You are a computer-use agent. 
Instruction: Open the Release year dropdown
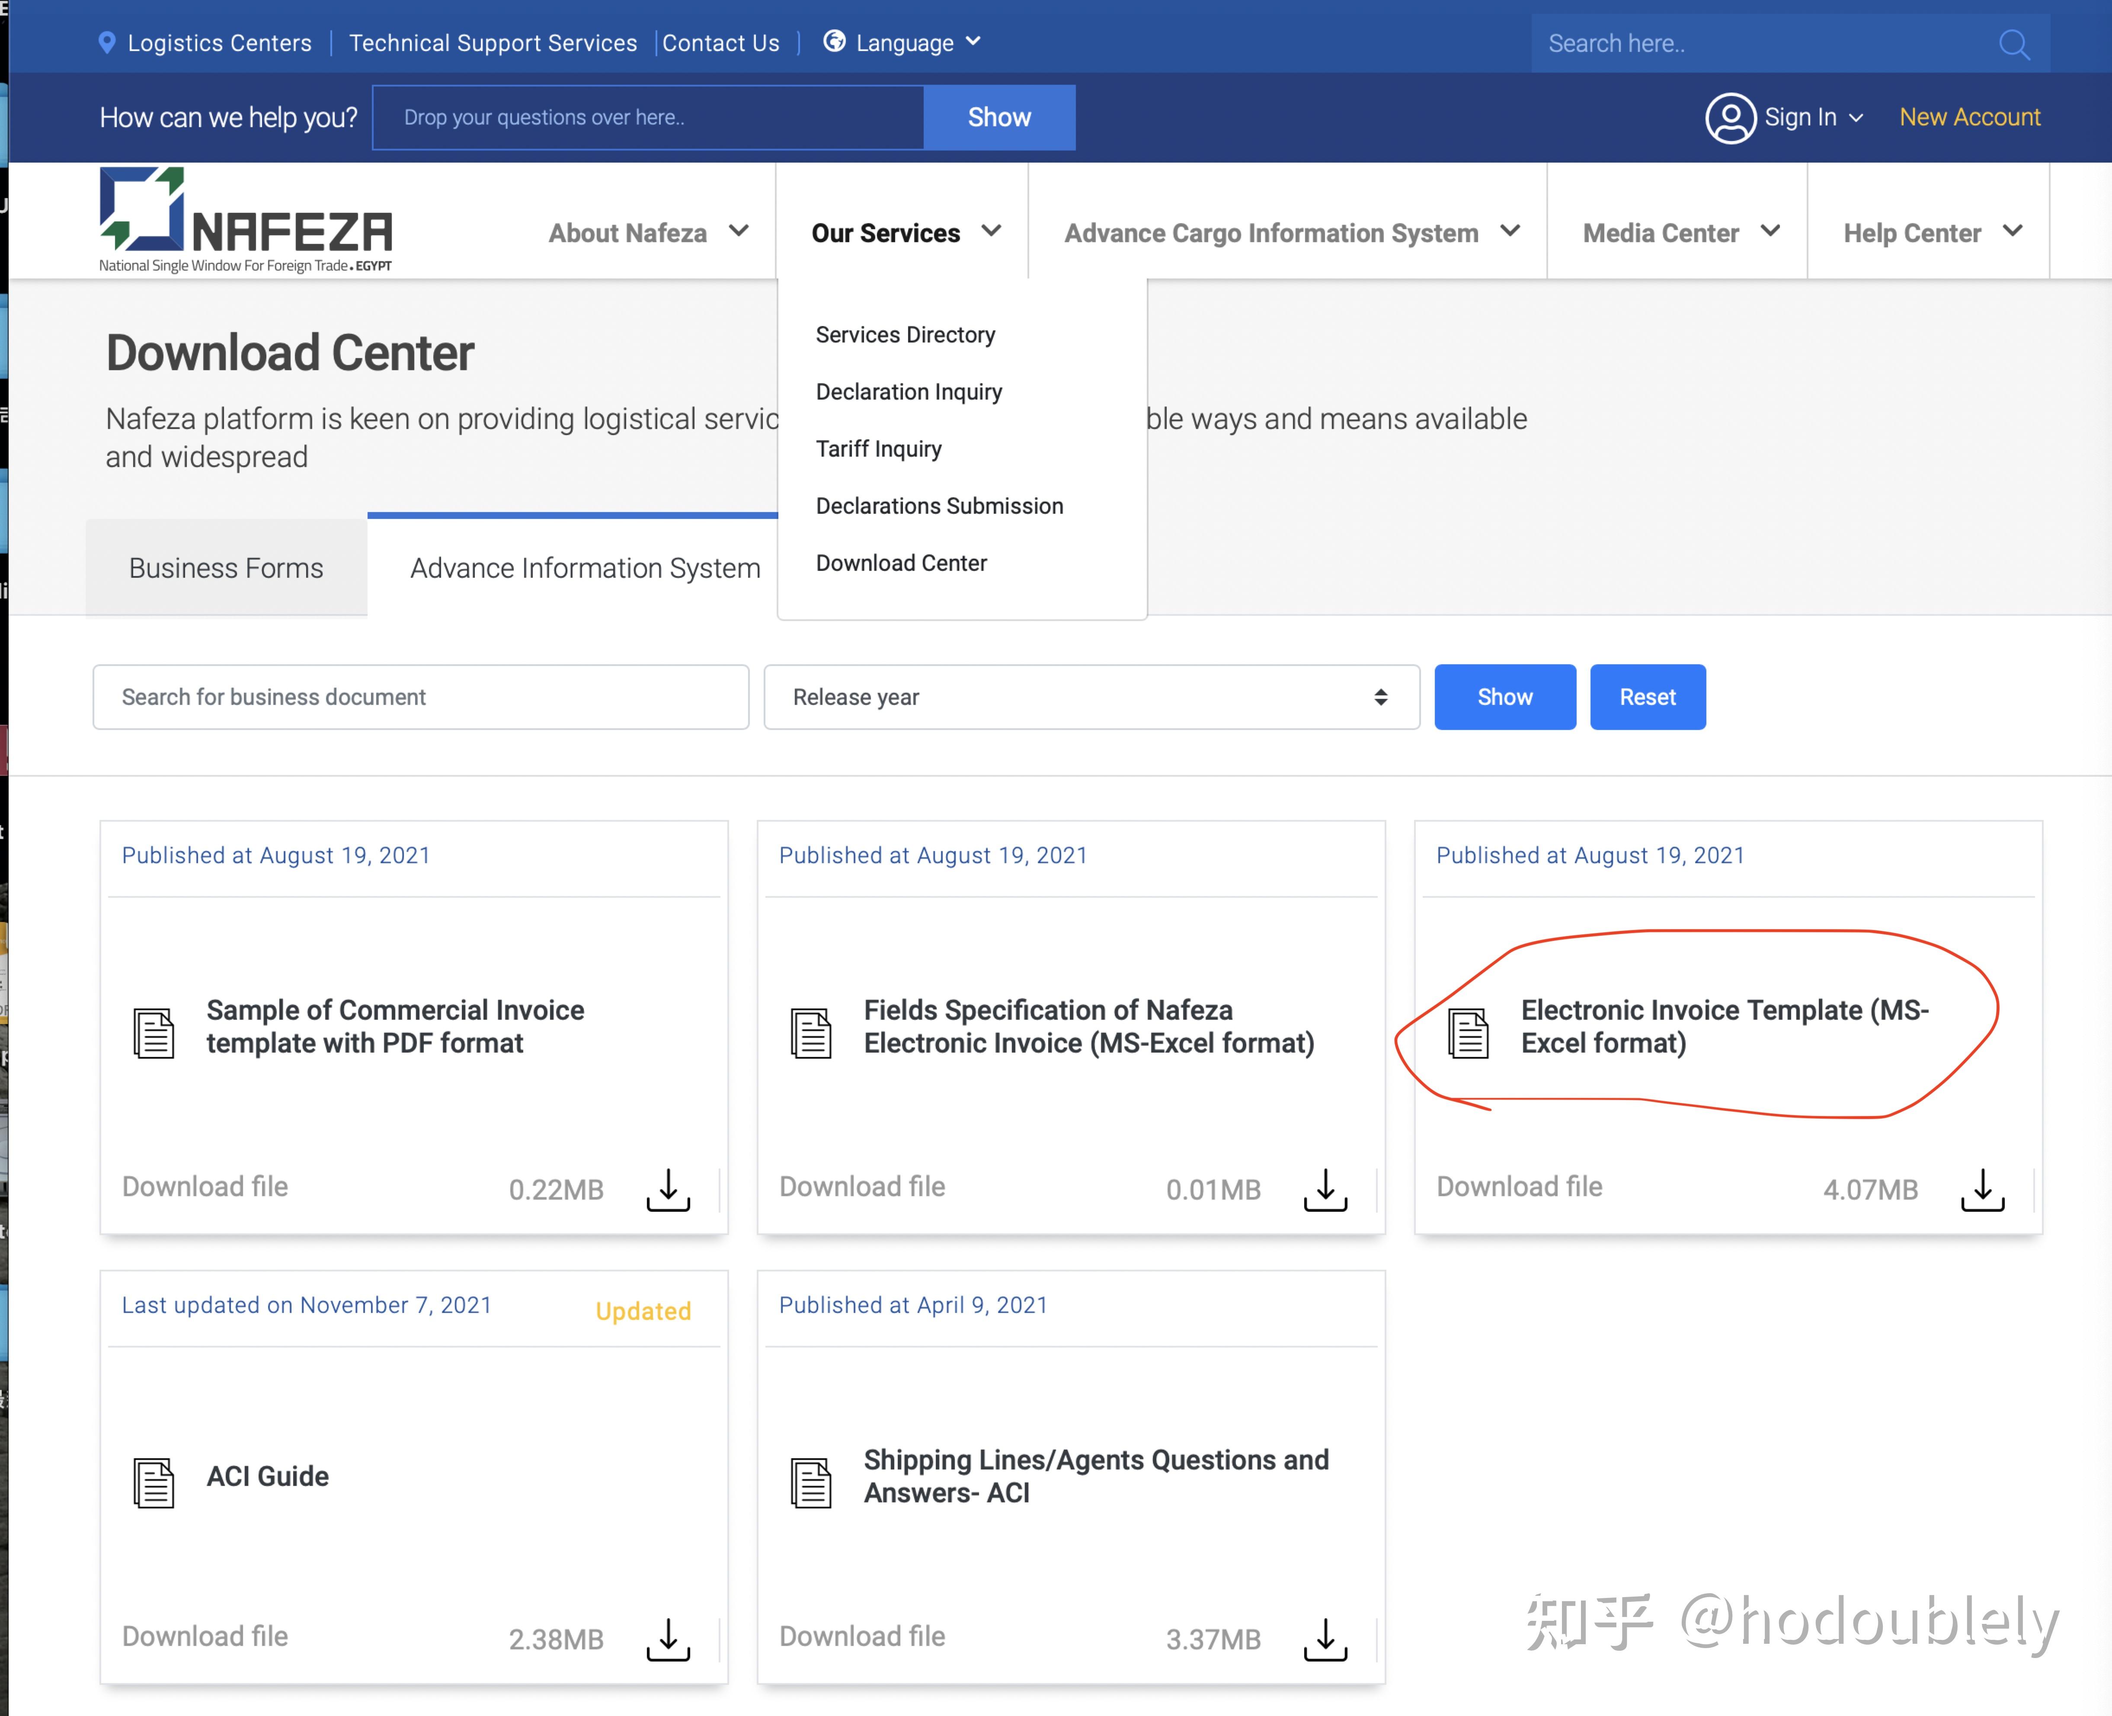pyautogui.click(x=1091, y=697)
